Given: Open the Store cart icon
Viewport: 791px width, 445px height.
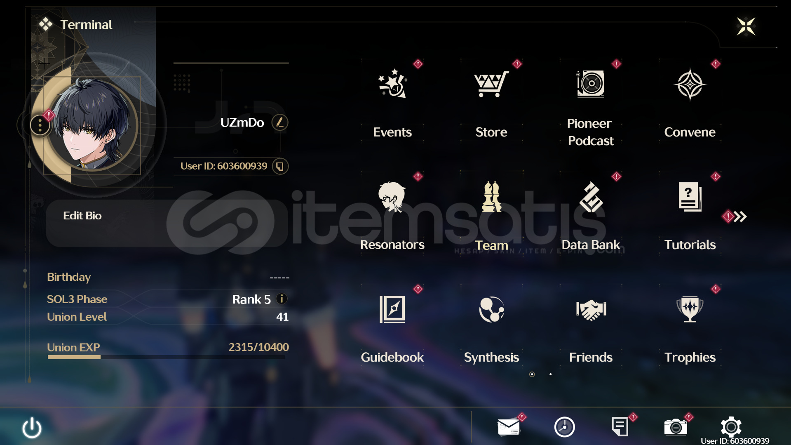Looking at the screenshot, I should 491,84.
